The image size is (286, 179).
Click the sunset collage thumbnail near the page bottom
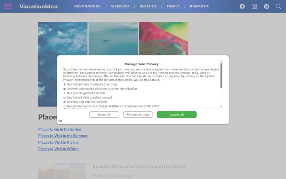[62, 171]
